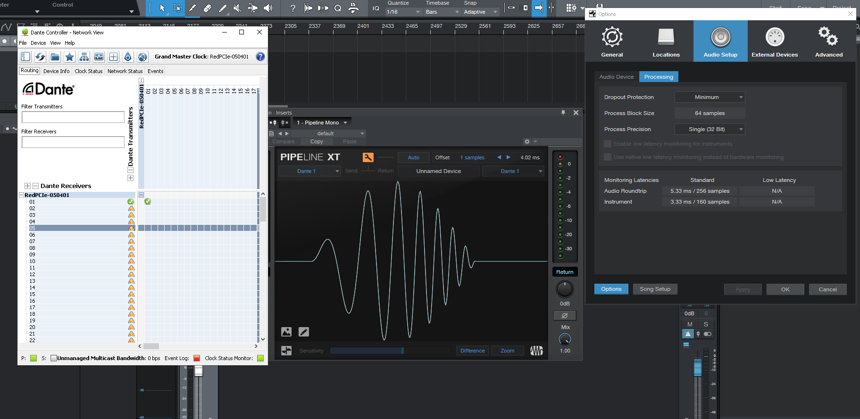Open Pipeline send Dante 1 dropdown
Viewport: 860px width, 419px height.
coord(309,171)
